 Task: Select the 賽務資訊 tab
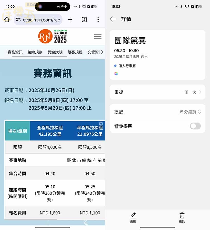15,52
